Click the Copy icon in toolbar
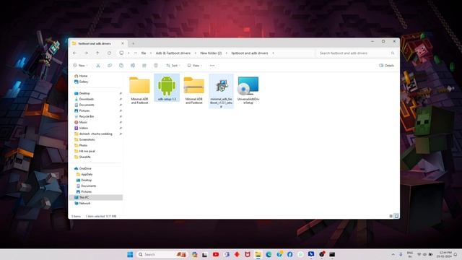This screenshot has height=260, width=462. pos(110,66)
